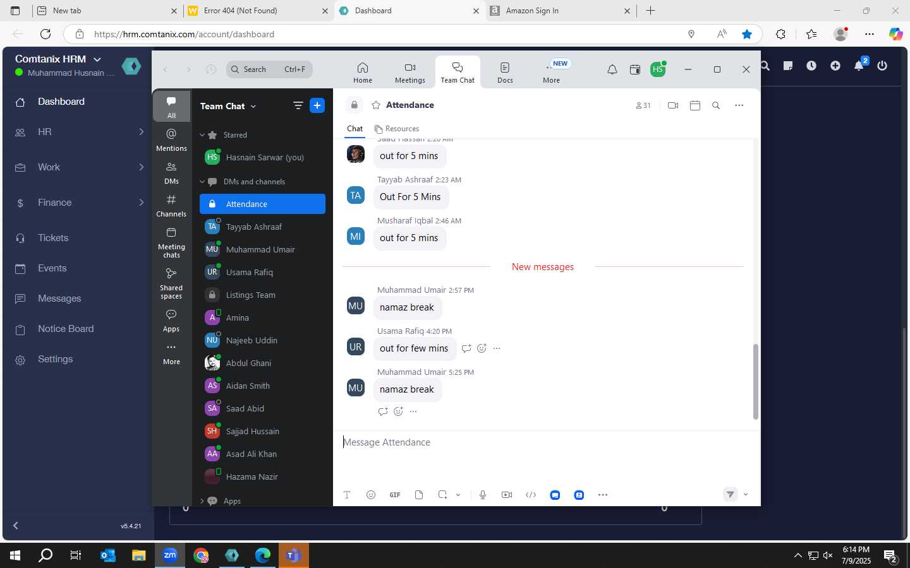
Task: Open the DMs sidebar section
Action: pos(171,172)
